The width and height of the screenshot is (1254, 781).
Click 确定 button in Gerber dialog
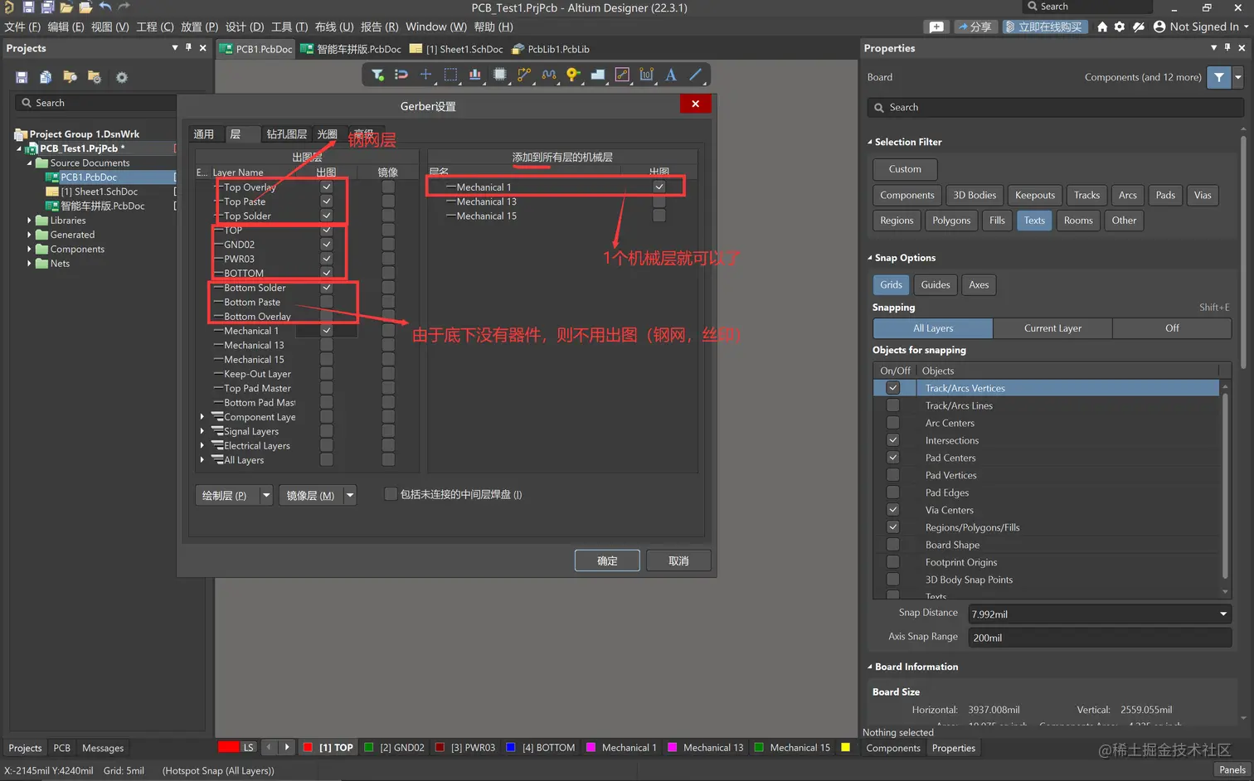point(607,560)
